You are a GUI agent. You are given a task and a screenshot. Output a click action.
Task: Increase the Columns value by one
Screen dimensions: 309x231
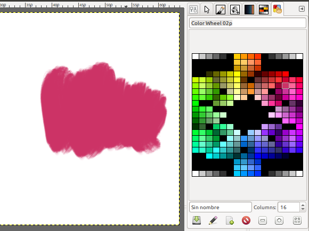[x=303, y=205]
